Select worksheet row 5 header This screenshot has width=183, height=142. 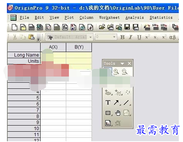pos(24,98)
